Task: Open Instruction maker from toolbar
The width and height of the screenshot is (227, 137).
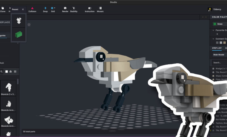Action: tap(90, 8)
